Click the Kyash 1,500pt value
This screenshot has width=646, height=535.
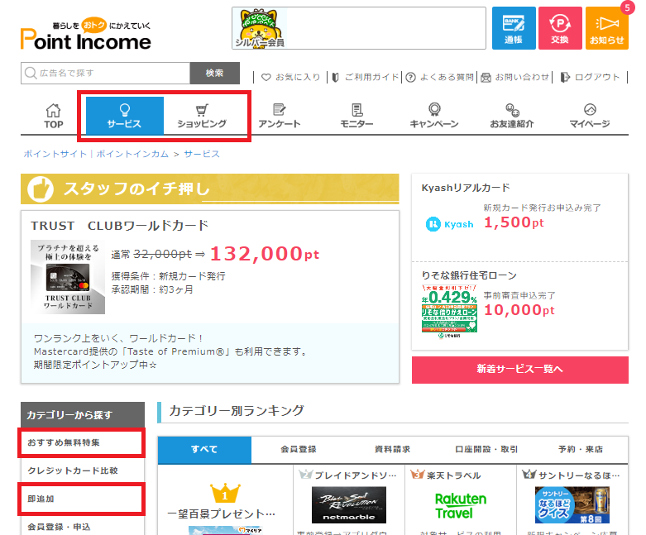[x=514, y=222]
